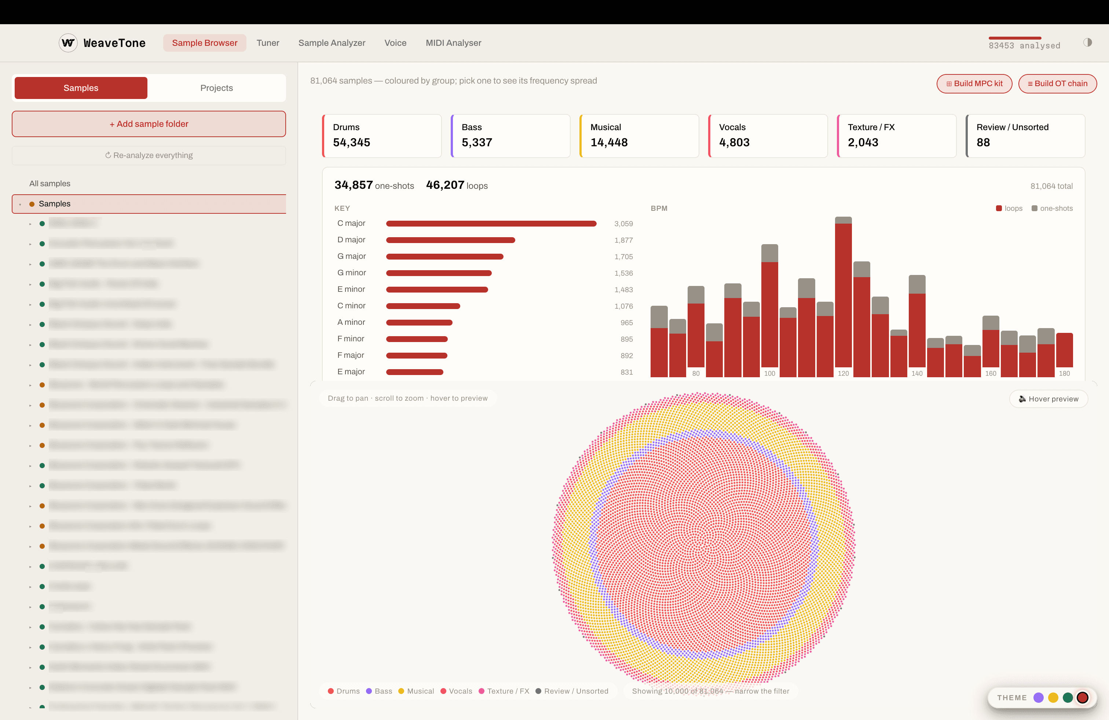Select the Review / Unsorted group card
This screenshot has width=1109, height=720.
pos(1025,136)
